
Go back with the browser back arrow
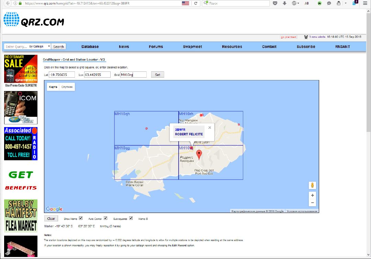pyautogui.click(x=8, y=3)
